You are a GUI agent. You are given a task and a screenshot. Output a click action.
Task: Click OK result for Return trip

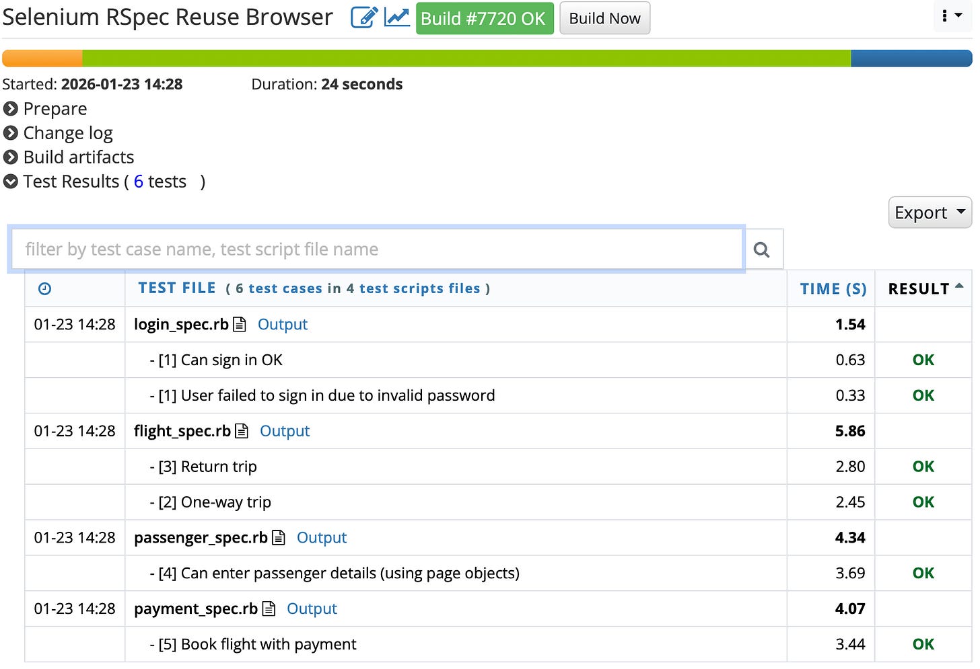click(x=923, y=467)
